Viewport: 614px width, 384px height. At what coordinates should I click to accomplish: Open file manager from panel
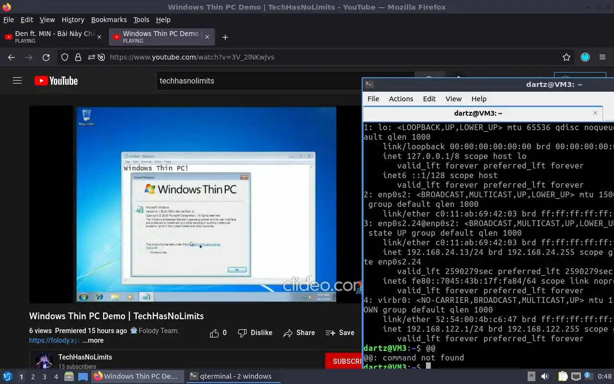click(69, 376)
